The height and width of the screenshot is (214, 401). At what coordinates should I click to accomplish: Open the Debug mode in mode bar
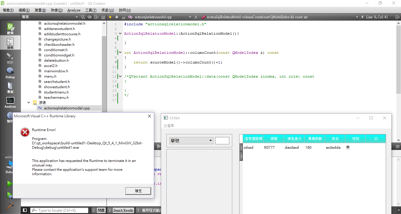point(10,73)
